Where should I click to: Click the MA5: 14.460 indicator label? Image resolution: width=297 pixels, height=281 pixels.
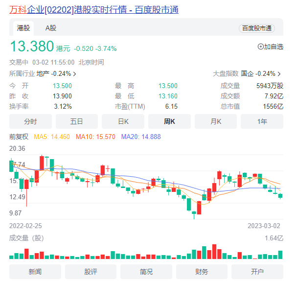click(x=52, y=137)
